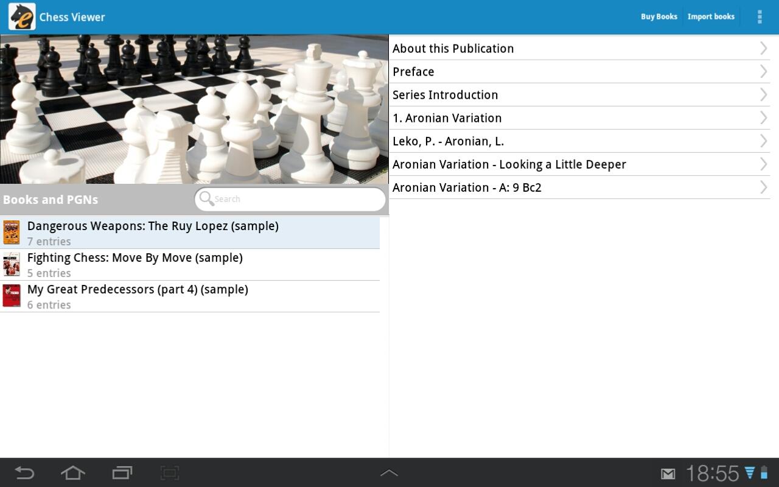Image resolution: width=779 pixels, height=487 pixels.
Task: Tap the Android home navigation icon
Action: 72,472
